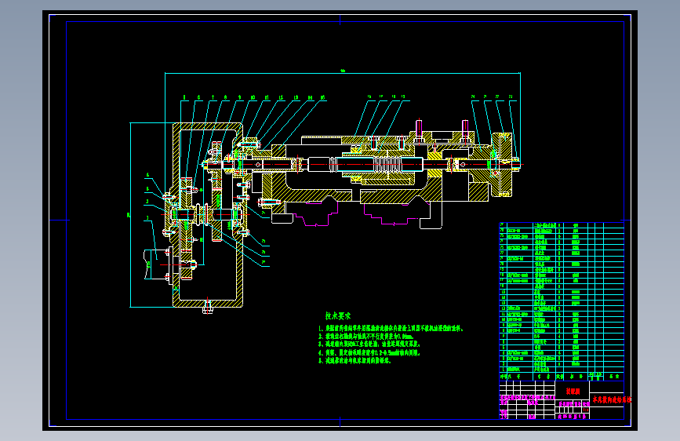Select technical requirement line numbered 1
The width and height of the screenshot is (680, 441).
[x=391, y=329]
